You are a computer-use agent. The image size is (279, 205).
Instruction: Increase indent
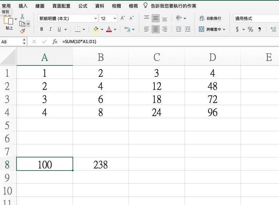[x=188, y=29]
